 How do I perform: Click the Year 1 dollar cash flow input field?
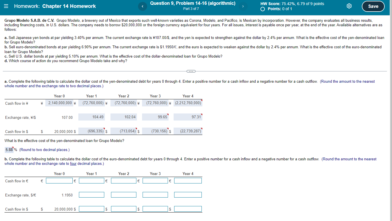click(91, 209)
